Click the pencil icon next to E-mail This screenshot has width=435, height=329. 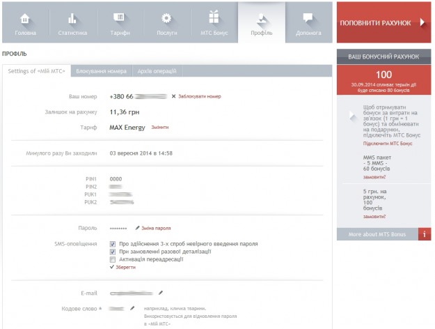coord(161,293)
